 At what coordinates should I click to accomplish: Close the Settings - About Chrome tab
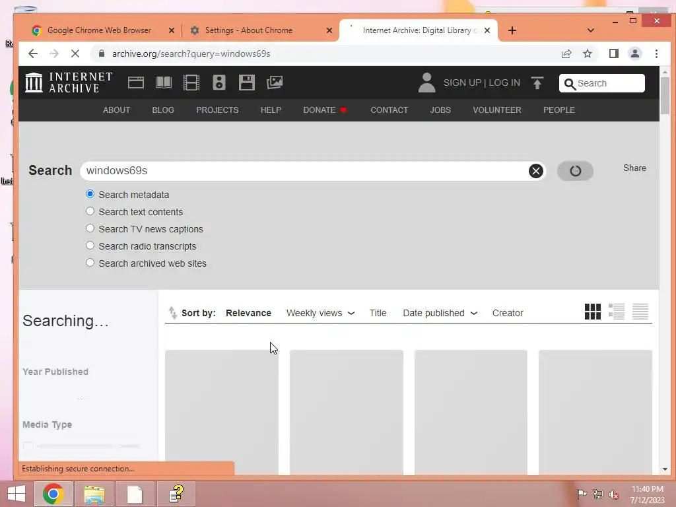click(329, 30)
